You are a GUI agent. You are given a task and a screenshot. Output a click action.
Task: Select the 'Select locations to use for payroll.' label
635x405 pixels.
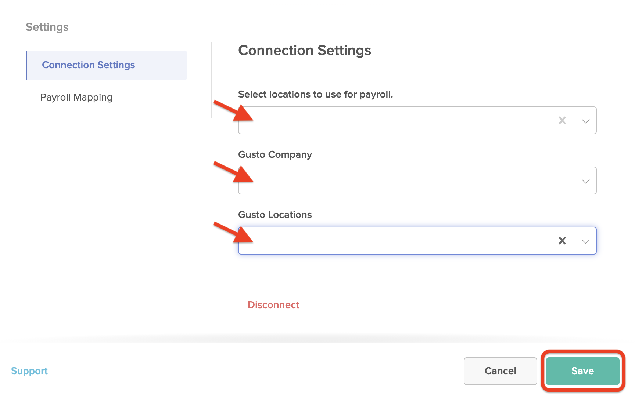[x=316, y=94]
